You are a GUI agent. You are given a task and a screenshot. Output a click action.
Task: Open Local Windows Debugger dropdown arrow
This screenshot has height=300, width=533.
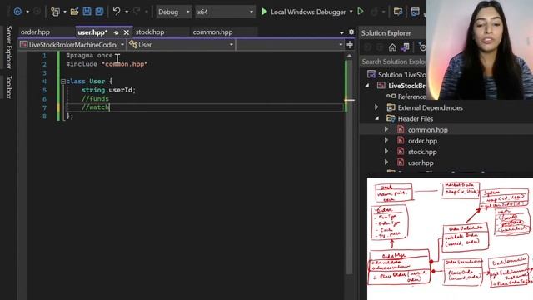(351, 12)
